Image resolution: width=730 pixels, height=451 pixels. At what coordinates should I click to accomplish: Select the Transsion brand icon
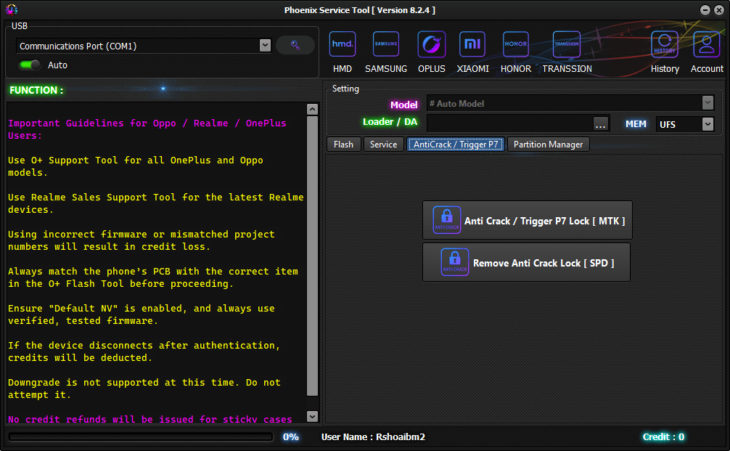pos(566,45)
